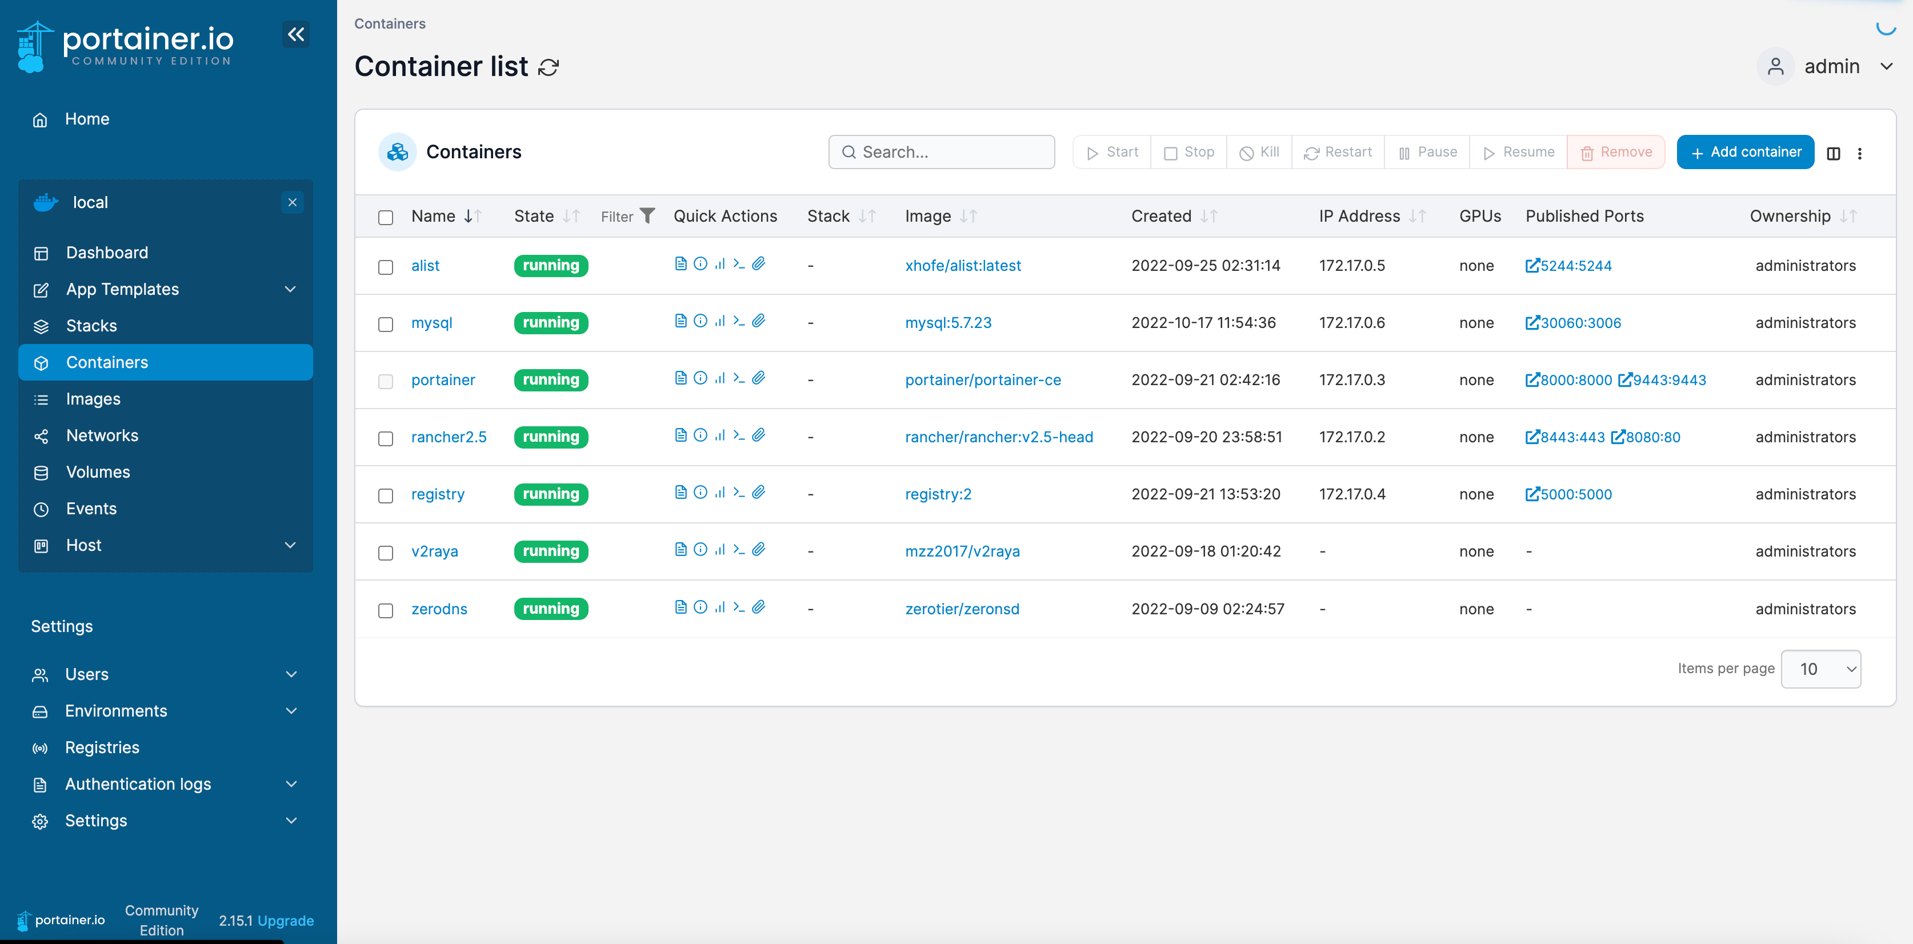This screenshot has height=944, width=1913.
Task: Open published port 9443:9443 link
Action: coord(1662,379)
